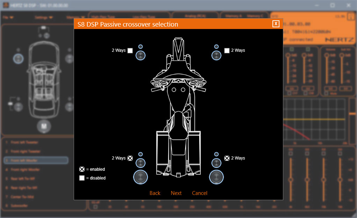The width and height of the screenshot is (357, 218).
Task: Select the front-right tweeter icon in the dialog
Action: point(216,47)
